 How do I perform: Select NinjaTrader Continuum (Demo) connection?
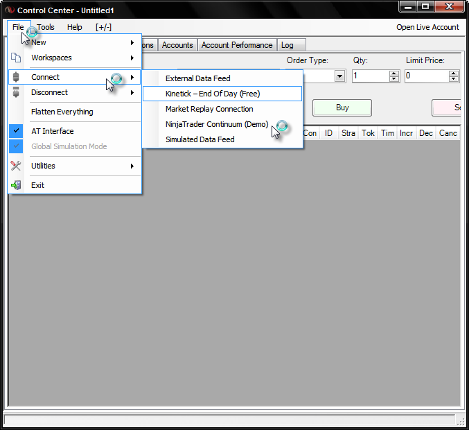[222, 124]
